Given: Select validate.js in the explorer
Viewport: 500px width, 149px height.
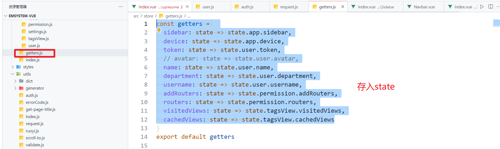Looking at the screenshot, I should tap(35, 145).
